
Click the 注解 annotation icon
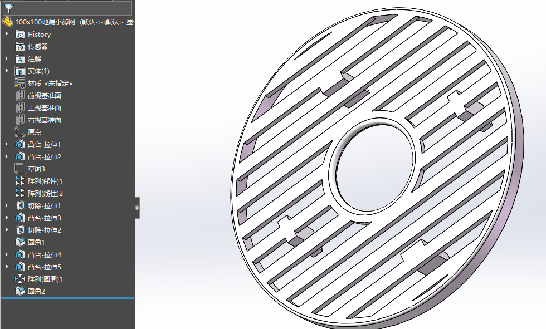click(x=20, y=59)
